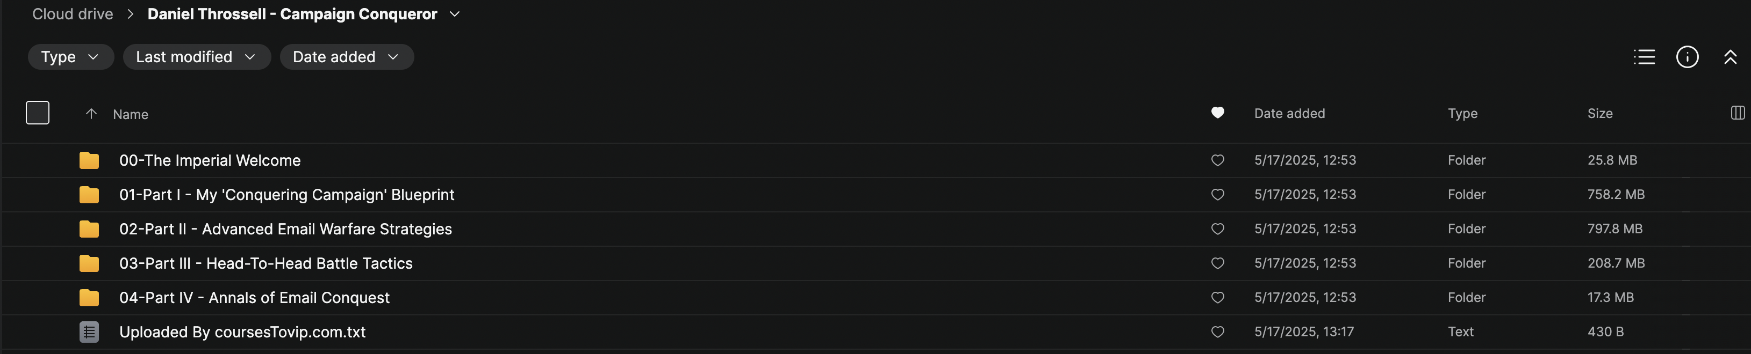
Task: Open the current folder breadcrumb dropdown chevron
Action: [x=455, y=14]
